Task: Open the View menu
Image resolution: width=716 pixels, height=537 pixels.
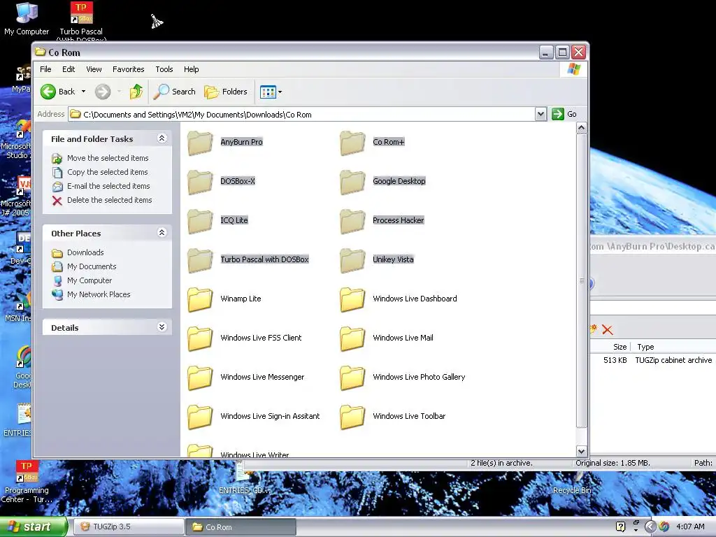Action: coord(94,69)
